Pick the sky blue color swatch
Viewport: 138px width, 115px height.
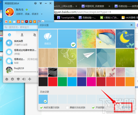[x=72, y=82]
